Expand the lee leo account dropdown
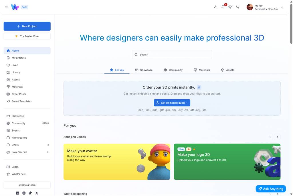The height and width of the screenshot is (196, 293). point(282,7)
